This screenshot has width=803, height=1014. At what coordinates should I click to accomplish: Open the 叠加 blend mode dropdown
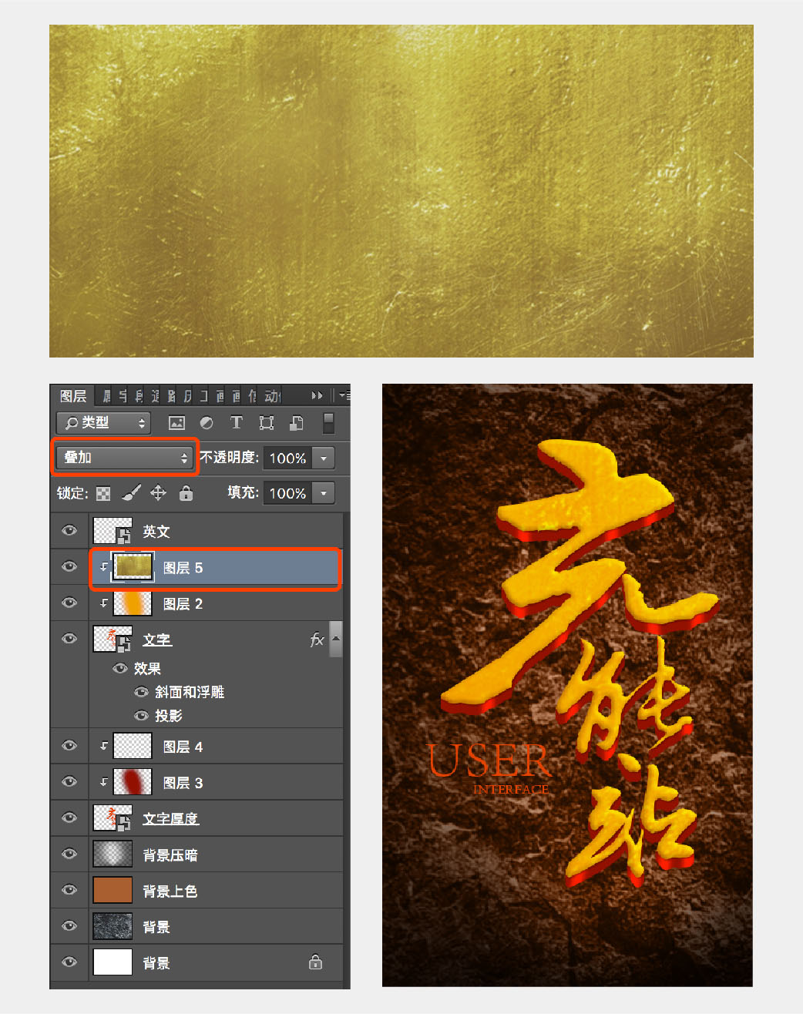[x=123, y=457]
